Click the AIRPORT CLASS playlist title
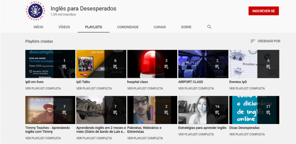 tap(191, 82)
